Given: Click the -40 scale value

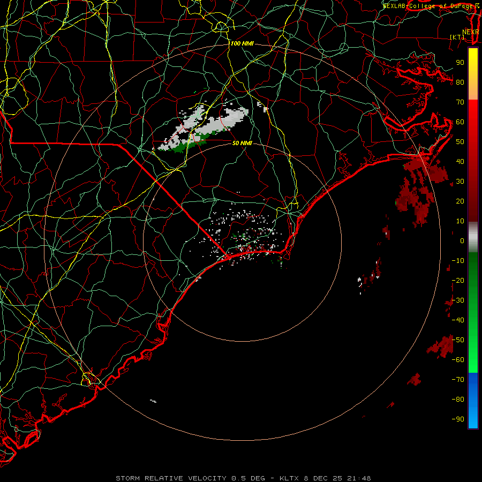Looking at the screenshot, I should click(458, 320).
